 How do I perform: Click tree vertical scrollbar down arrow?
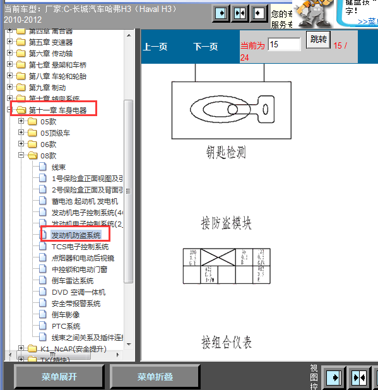[x=129, y=345]
